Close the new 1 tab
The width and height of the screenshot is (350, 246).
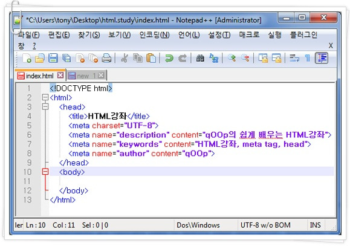point(101,75)
